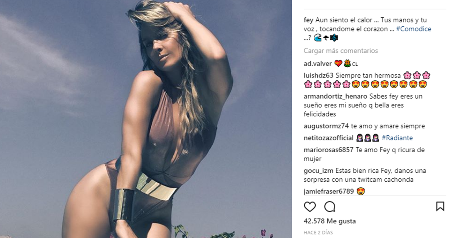View the '42.578 Me gusta' likes list
The height and width of the screenshot is (238, 450).
(330, 221)
